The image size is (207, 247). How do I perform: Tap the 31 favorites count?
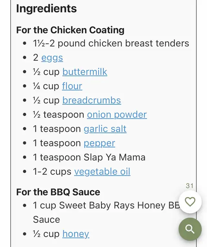(x=190, y=186)
